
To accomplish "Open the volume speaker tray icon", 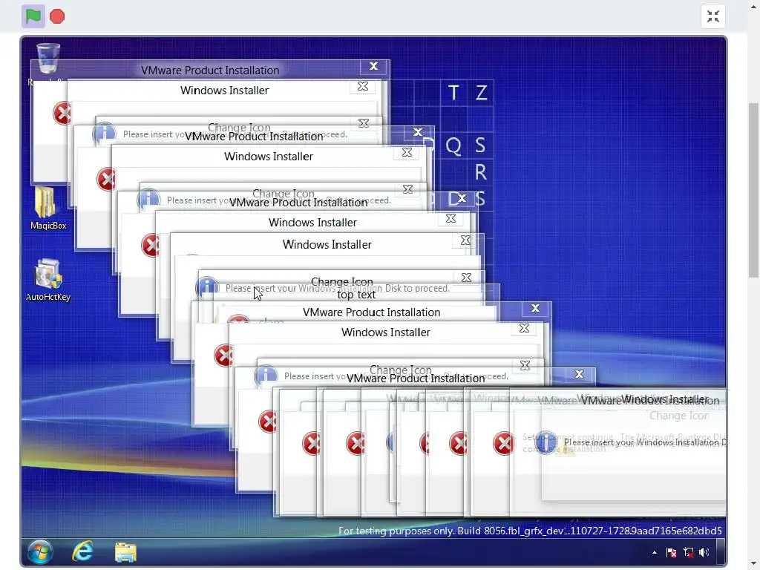I will tap(704, 552).
